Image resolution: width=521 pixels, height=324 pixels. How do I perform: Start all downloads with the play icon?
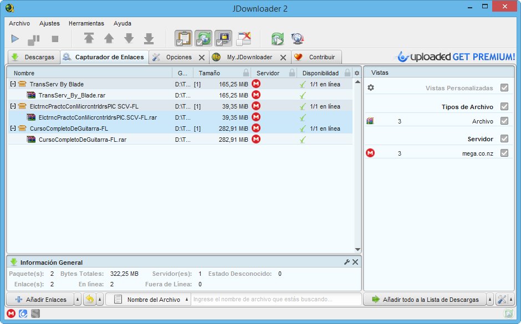point(14,39)
